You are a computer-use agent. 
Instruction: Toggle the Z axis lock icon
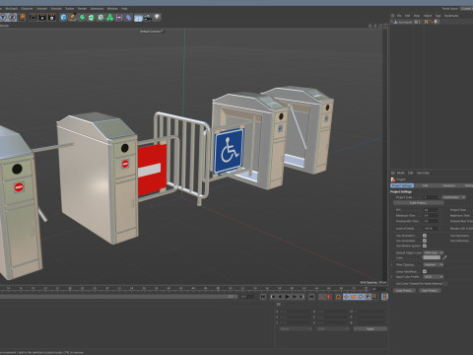[x=13, y=17]
